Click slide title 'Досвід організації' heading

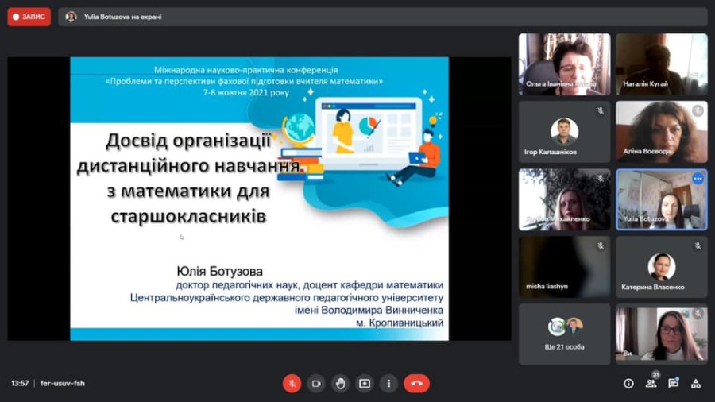(x=188, y=141)
